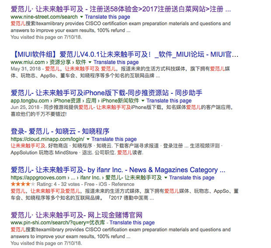Click the https://cloud.minapp.com/login/ URL

tap(48, 139)
